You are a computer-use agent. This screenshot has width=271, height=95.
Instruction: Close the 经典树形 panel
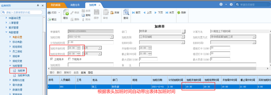pos(43,5)
